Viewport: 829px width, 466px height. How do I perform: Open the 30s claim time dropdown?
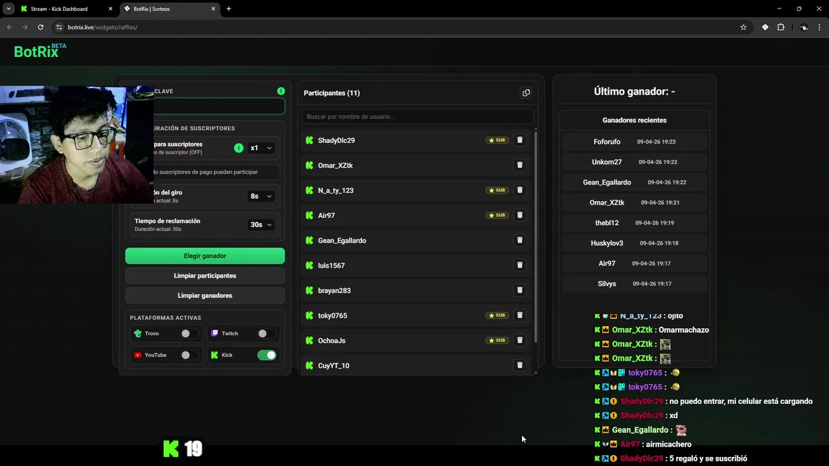click(262, 225)
